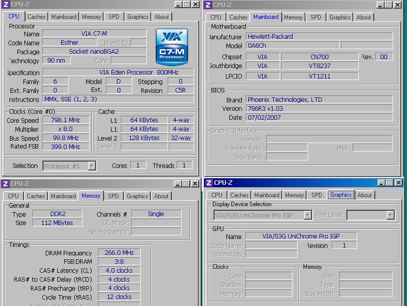
Task: Click the CPU-Z icon in the top-left window title bar
Action: 6,4
